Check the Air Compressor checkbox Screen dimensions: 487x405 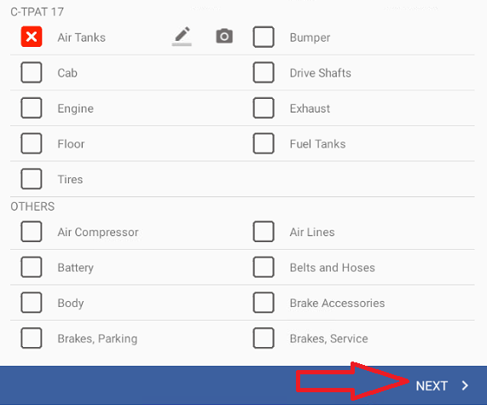(x=32, y=232)
